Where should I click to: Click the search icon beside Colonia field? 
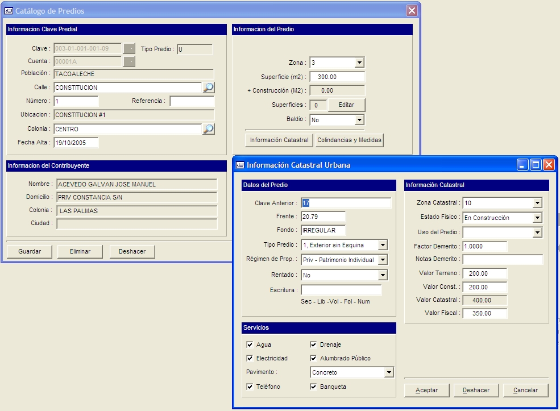(x=209, y=129)
